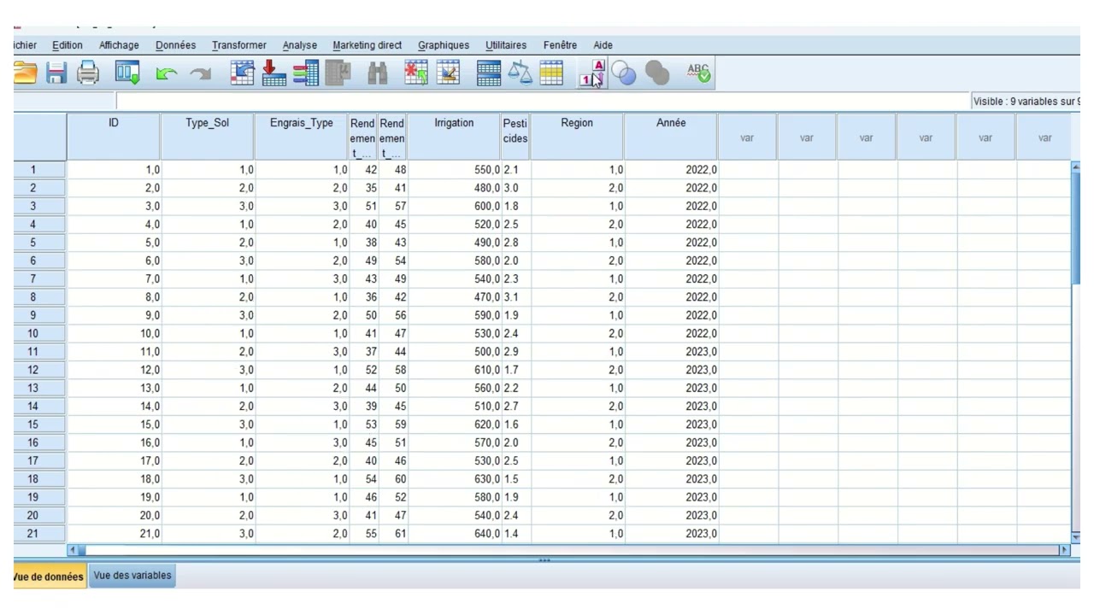Click Irrigation cell 640,0 in row 21
The width and height of the screenshot is (1094, 615).
(x=455, y=534)
